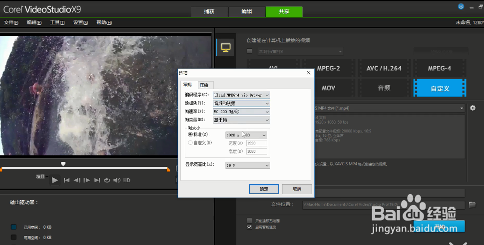
Task: Open the 帧类型 基于帧 dropdown
Action: click(x=241, y=120)
